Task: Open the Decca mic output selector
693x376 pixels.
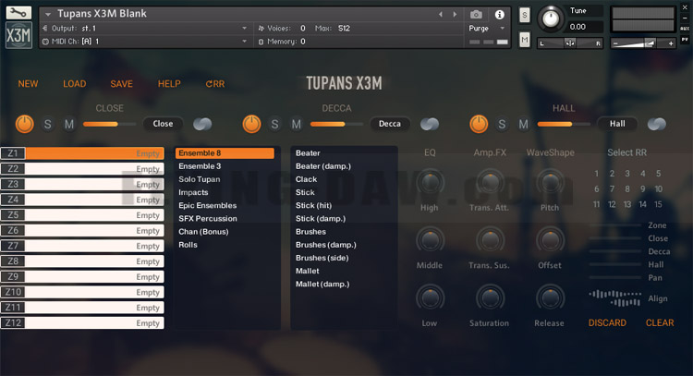Action: click(390, 124)
